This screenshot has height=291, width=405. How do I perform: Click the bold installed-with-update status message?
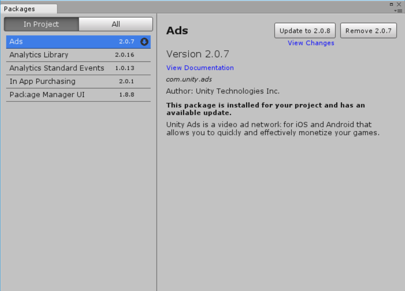[x=266, y=109]
